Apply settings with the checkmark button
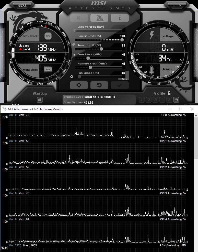 pos(120,85)
